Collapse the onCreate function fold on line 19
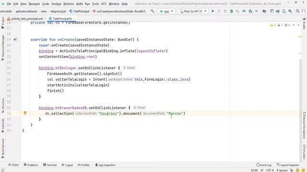 20,40
